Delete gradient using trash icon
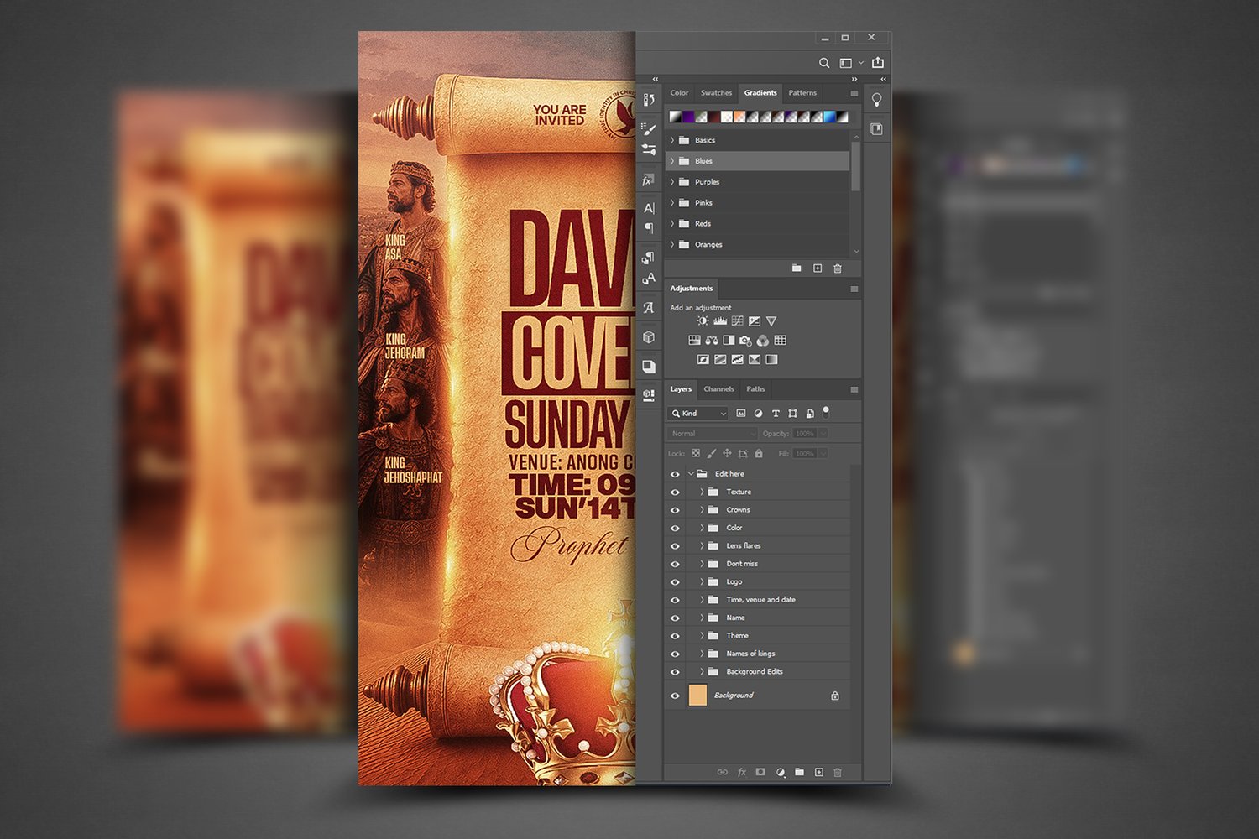Viewport: 1259px width, 839px height. coord(838,268)
